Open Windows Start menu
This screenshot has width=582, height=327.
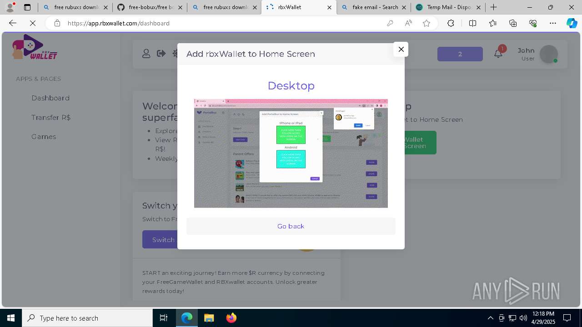pyautogui.click(x=11, y=318)
